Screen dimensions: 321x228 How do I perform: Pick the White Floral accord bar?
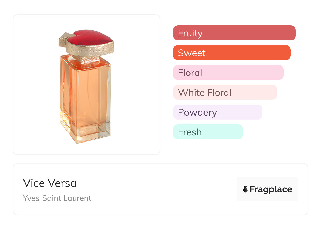pyautogui.click(x=225, y=92)
